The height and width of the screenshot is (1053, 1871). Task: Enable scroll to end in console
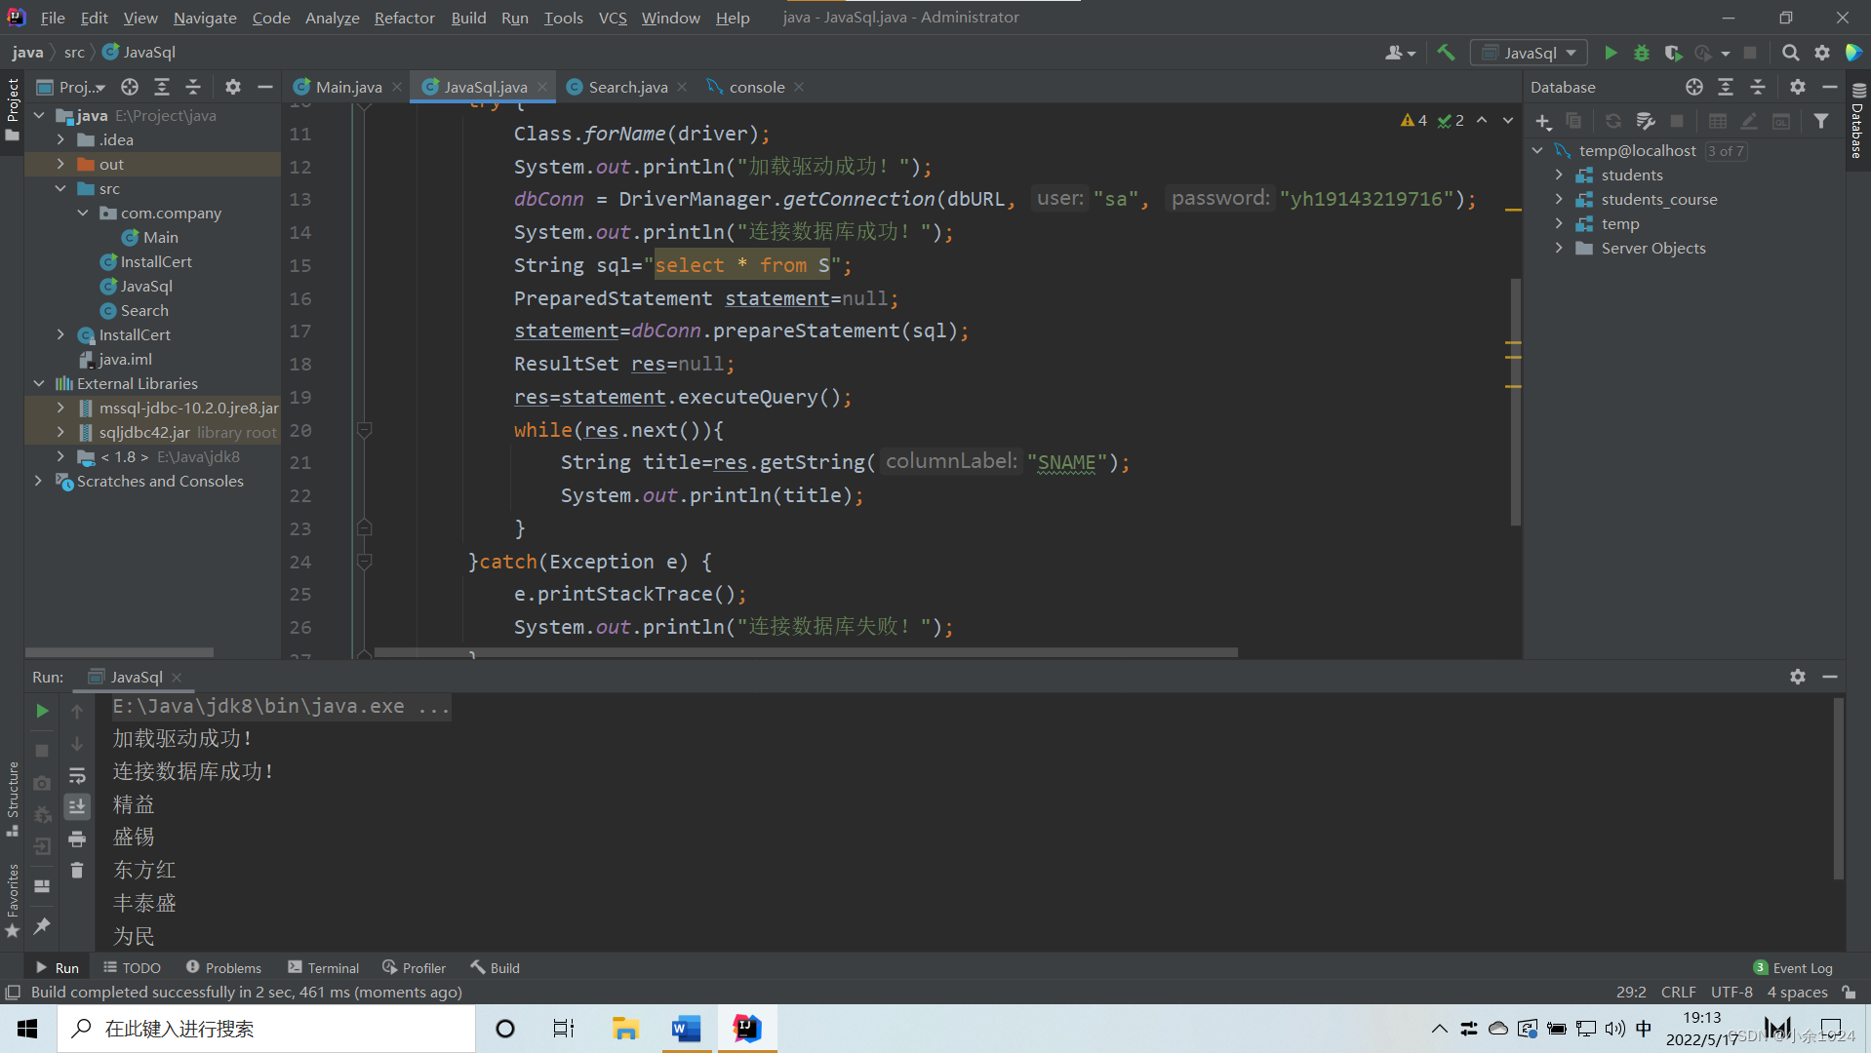77,806
